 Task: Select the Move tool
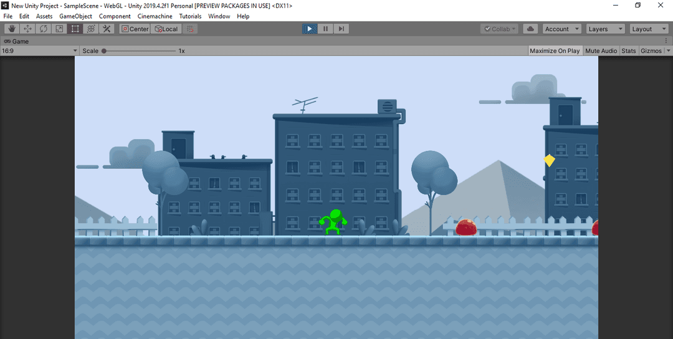click(x=27, y=29)
